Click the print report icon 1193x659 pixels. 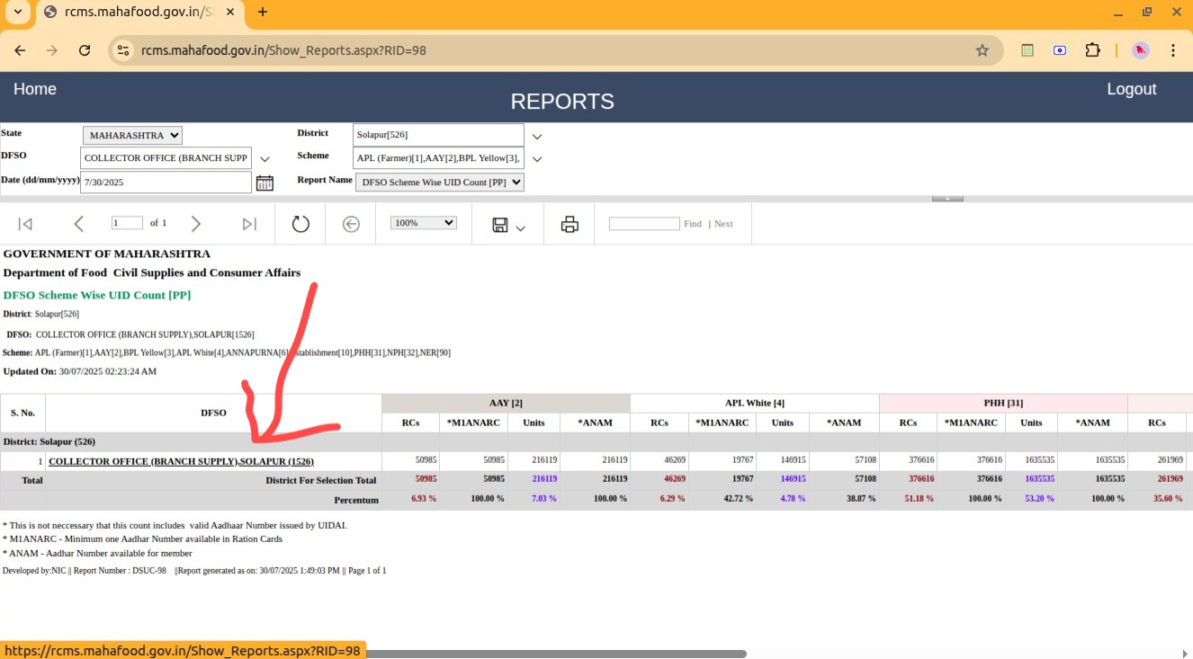click(x=570, y=224)
